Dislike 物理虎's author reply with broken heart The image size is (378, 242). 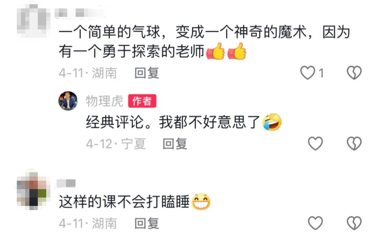(354, 144)
